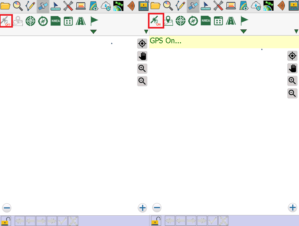This screenshot has height=226, width=299.
Task: Center map on location, left panel
Action: pos(142,44)
